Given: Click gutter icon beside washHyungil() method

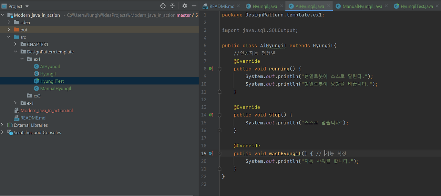Looking at the screenshot, I should (211, 154).
